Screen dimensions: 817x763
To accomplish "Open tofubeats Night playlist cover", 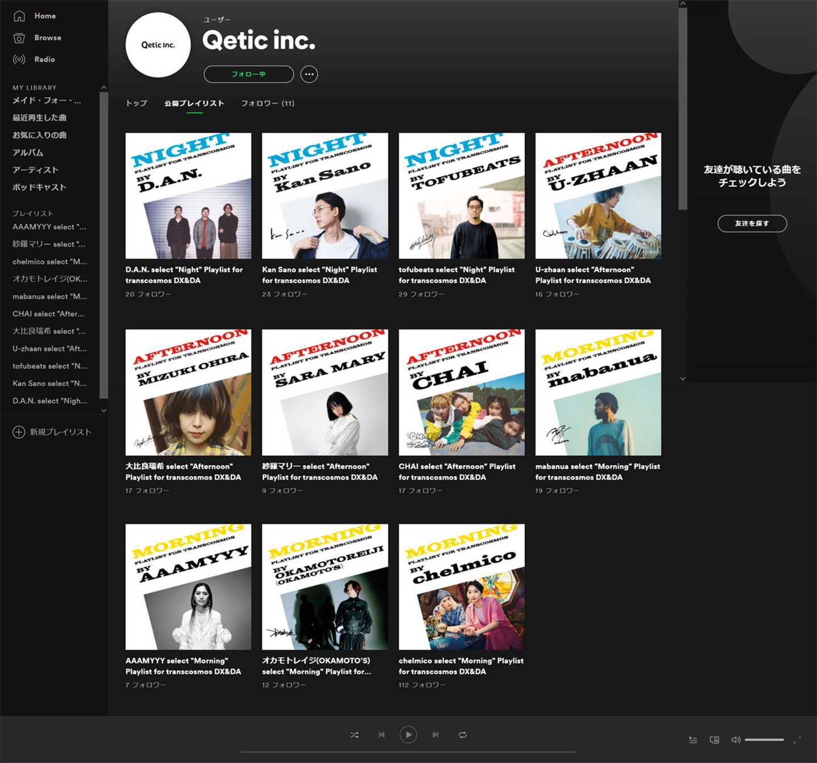I will tap(462, 196).
